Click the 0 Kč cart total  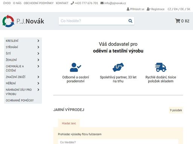point(185,21)
